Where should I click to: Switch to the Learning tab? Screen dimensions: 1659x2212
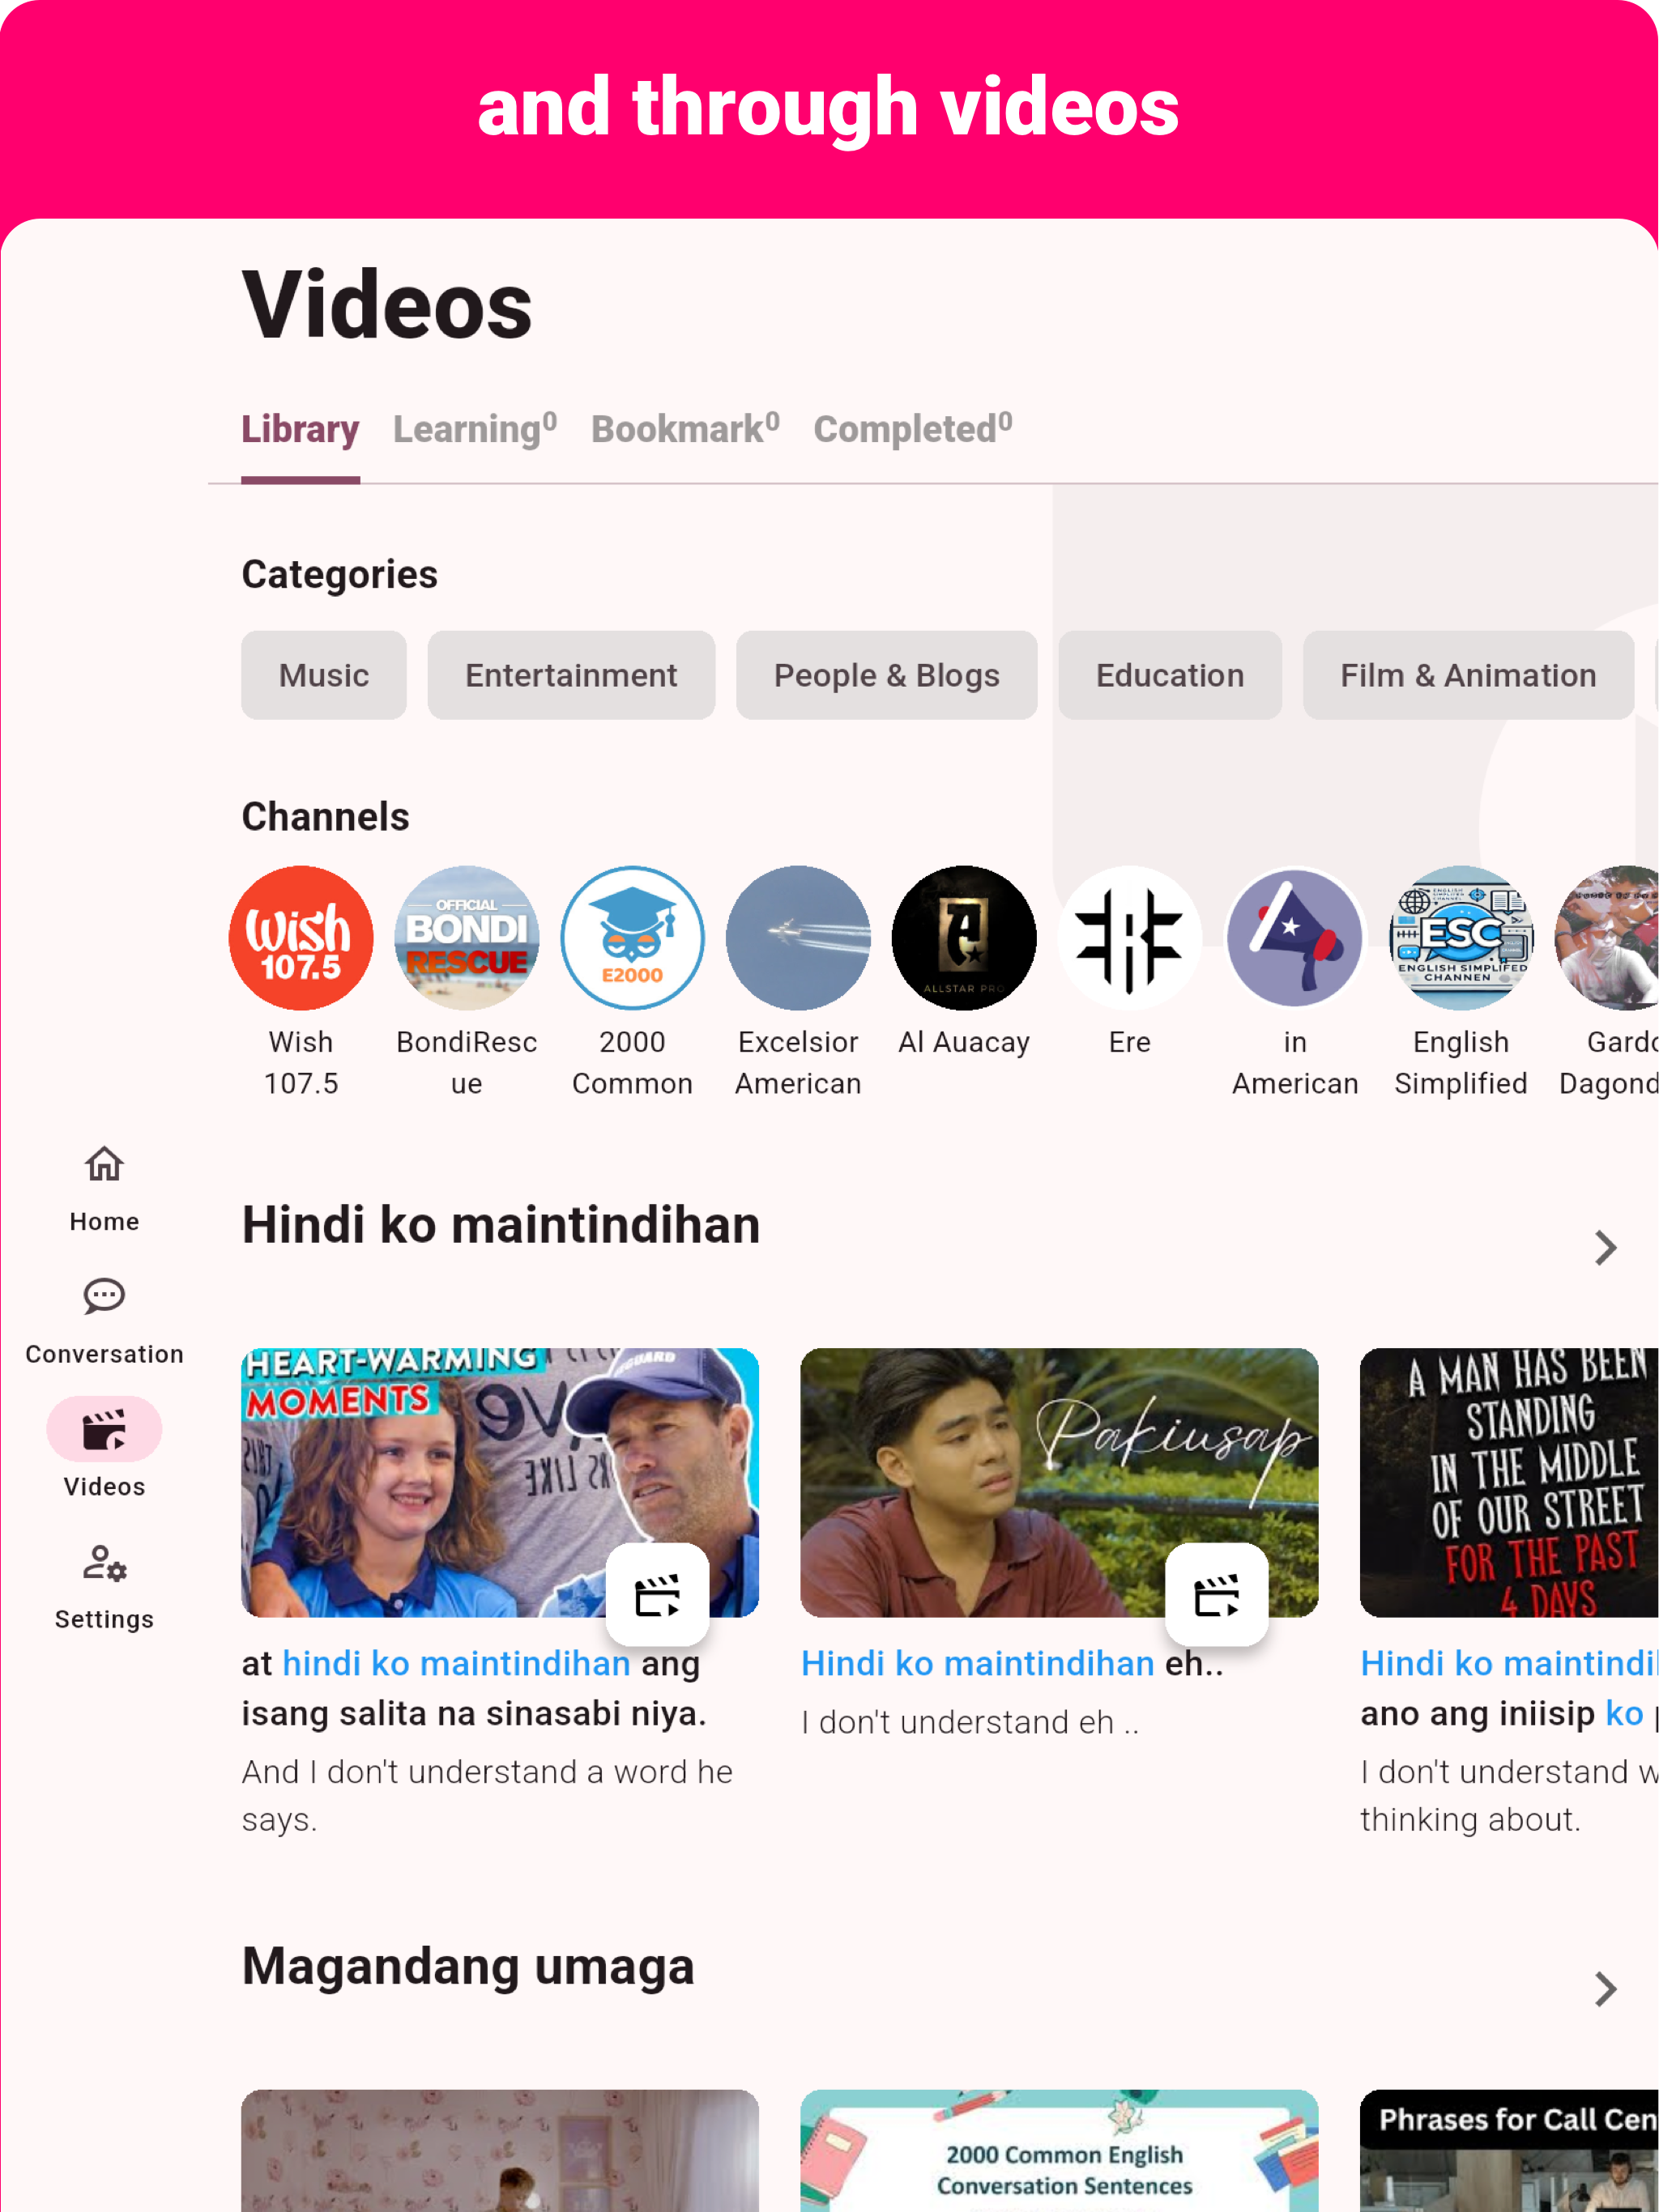pos(476,430)
